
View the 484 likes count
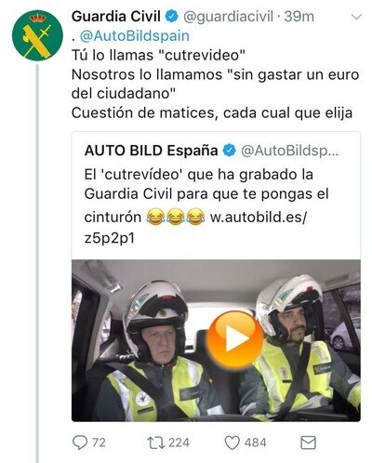(255, 443)
